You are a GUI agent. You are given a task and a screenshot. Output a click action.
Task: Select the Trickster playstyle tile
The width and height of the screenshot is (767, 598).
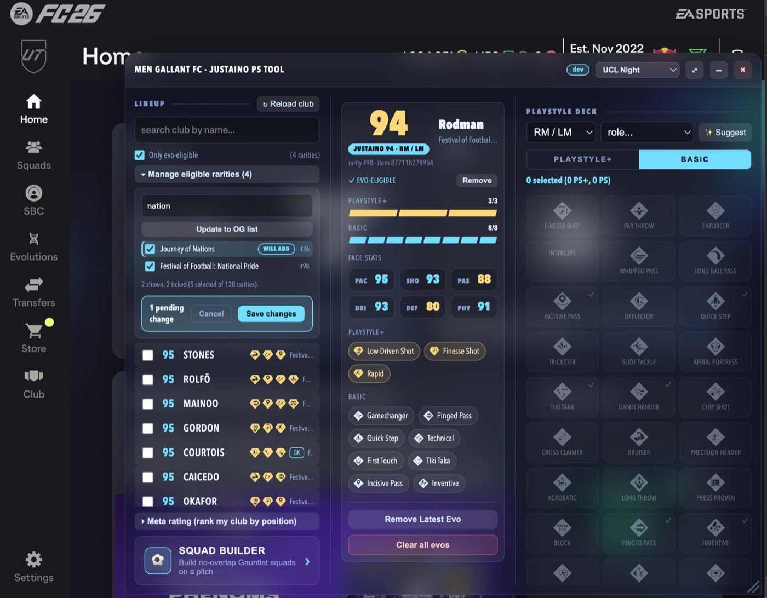(562, 352)
